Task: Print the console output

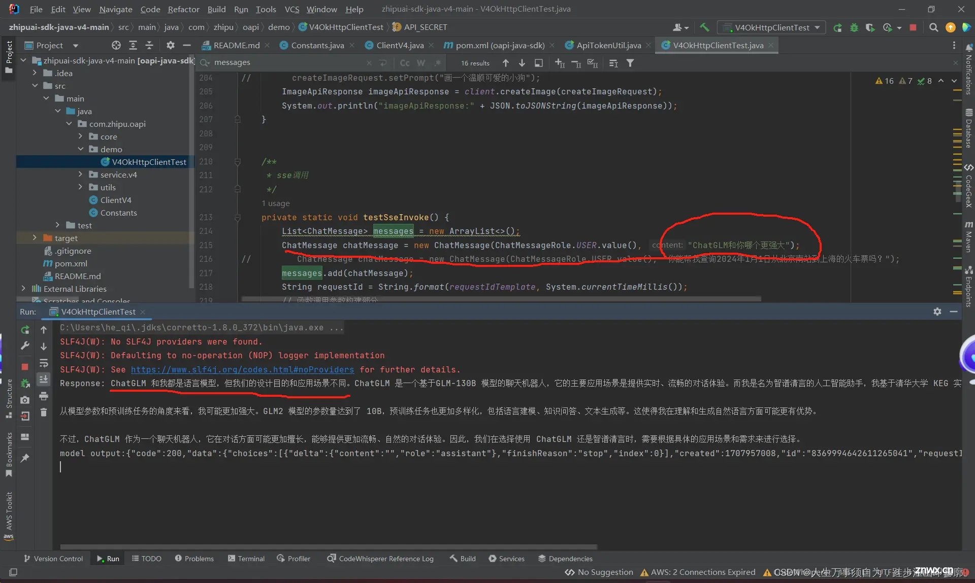Action: [44, 396]
